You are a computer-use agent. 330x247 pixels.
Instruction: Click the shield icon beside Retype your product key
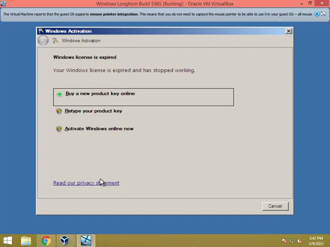coord(59,111)
